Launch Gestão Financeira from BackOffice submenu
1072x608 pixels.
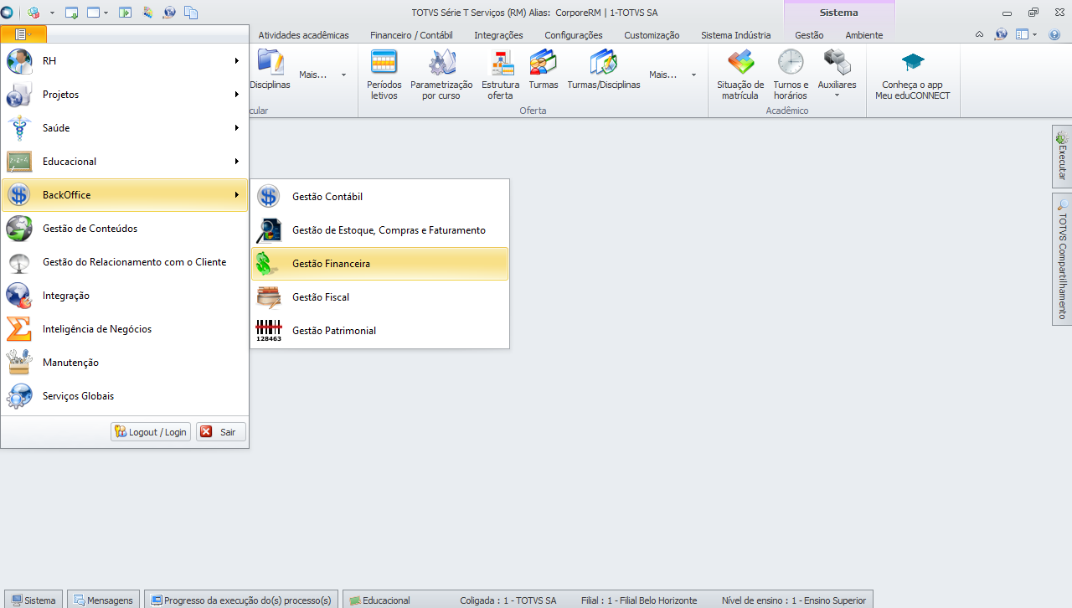(379, 264)
